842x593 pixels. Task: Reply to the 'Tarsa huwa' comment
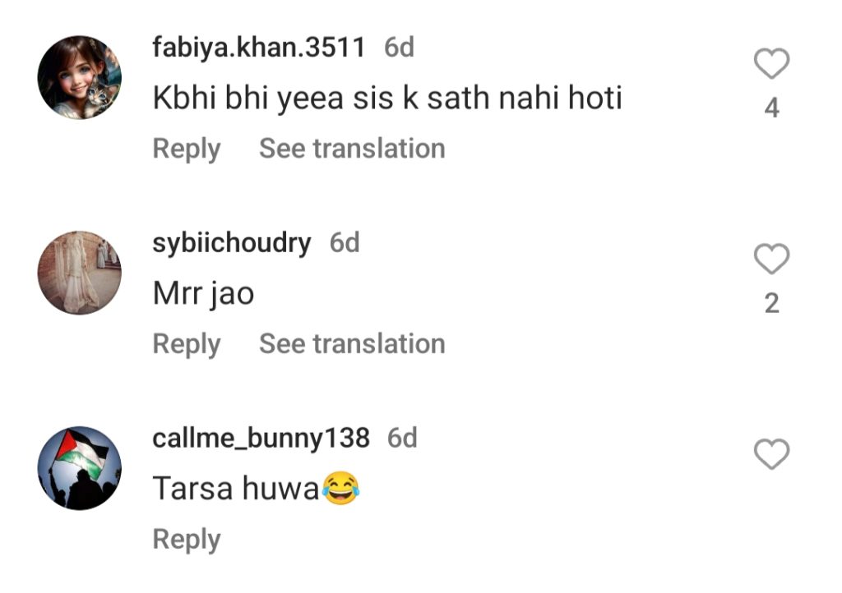187,539
